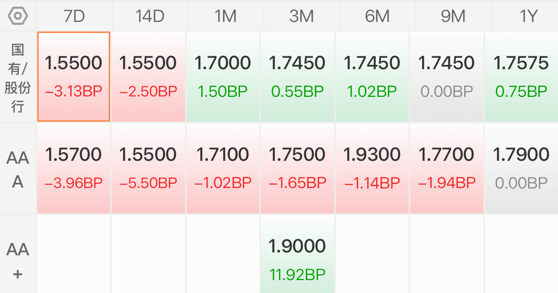Open the 6M tenor column
The image size is (558, 293).
click(x=377, y=16)
